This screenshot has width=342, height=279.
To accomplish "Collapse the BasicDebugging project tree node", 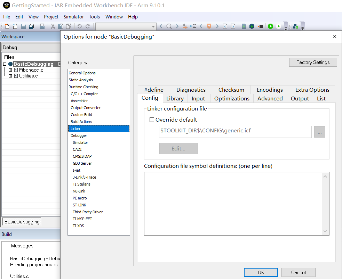I will (5, 64).
